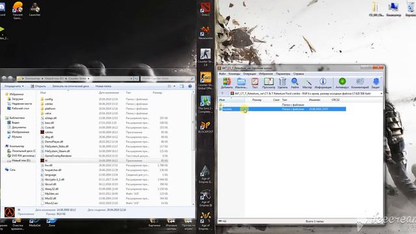Refresh the Explorer address bar
This screenshot has height=234, width=416.
click(136, 79)
